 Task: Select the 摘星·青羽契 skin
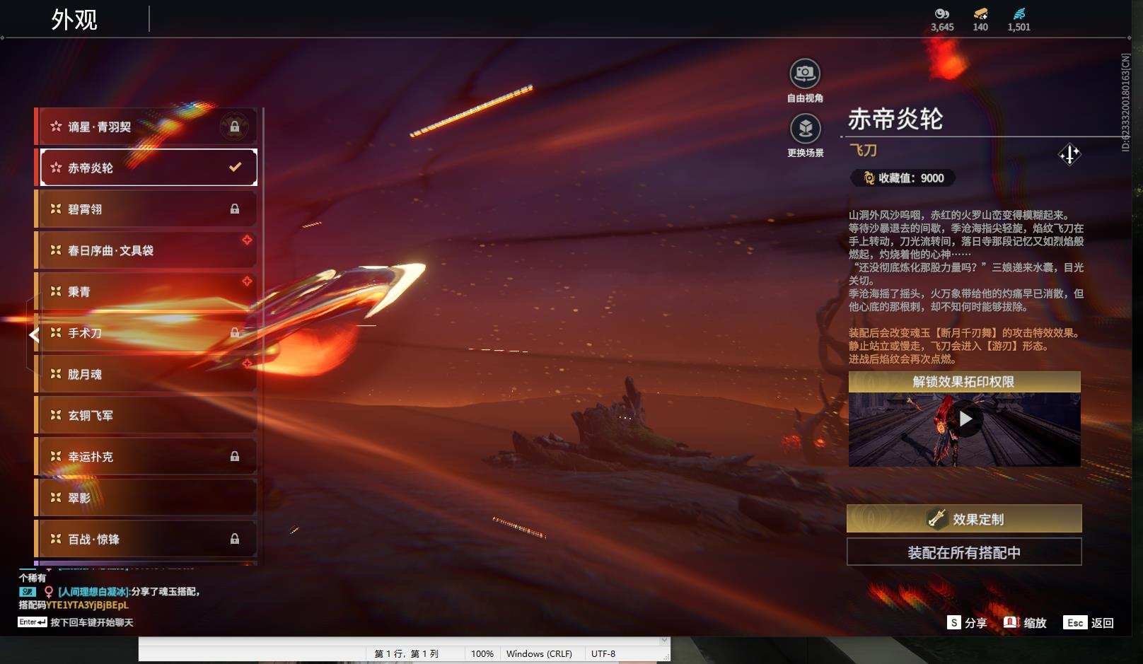(147, 127)
